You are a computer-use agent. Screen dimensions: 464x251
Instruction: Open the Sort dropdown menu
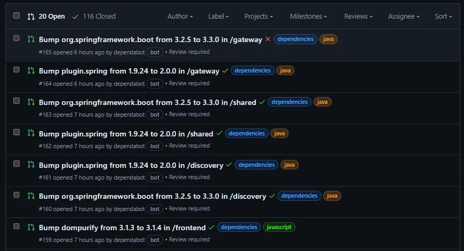click(x=444, y=17)
